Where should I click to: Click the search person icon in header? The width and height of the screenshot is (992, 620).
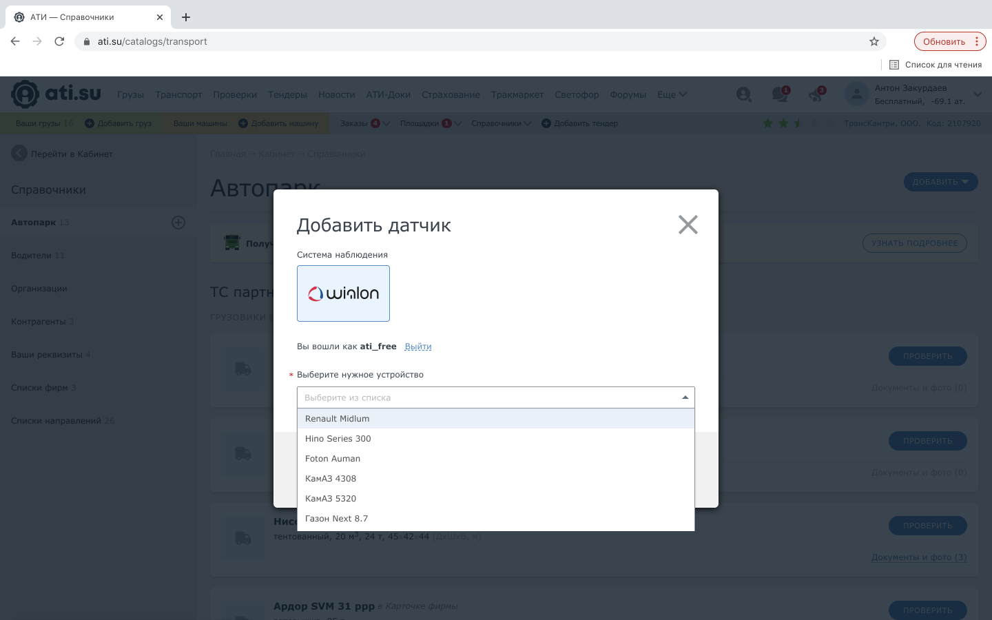(744, 94)
